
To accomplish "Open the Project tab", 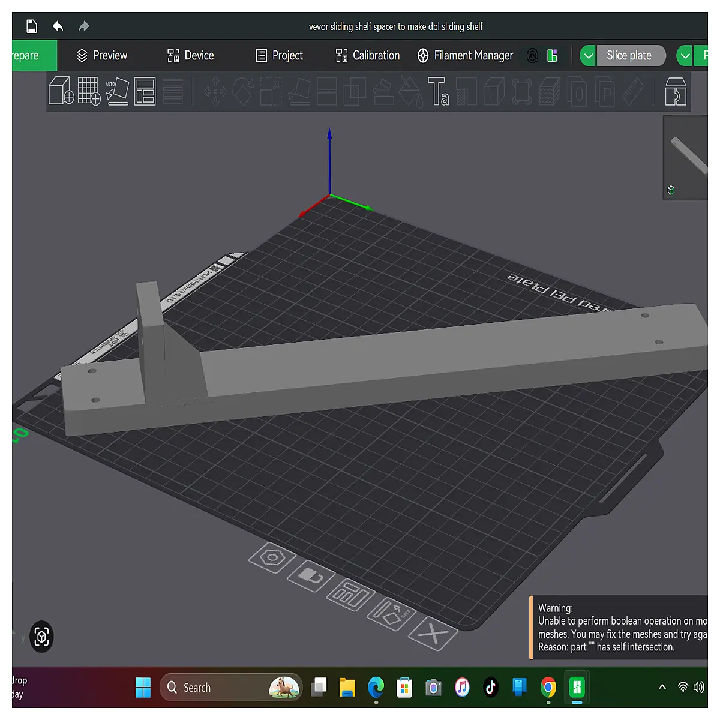I will [x=279, y=56].
